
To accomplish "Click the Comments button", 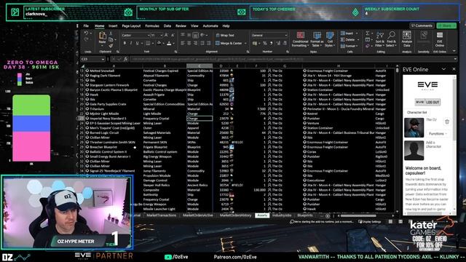I will click(422, 26).
